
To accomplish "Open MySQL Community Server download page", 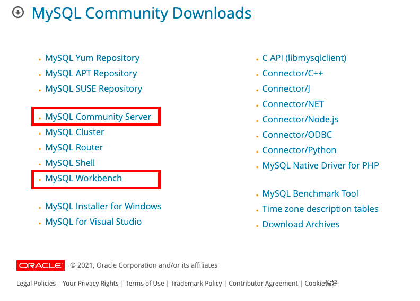I will point(98,117).
